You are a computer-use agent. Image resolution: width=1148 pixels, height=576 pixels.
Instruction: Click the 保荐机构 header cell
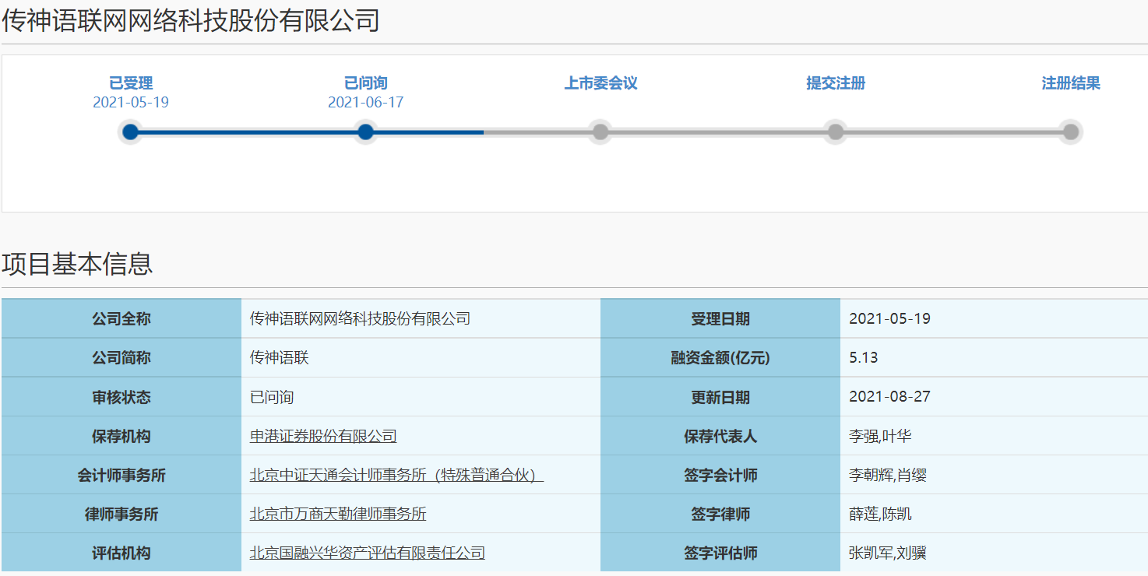pyautogui.click(x=121, y=436)
